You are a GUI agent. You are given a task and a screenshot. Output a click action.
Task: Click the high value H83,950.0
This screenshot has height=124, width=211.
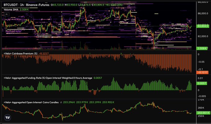pos(71,5)
